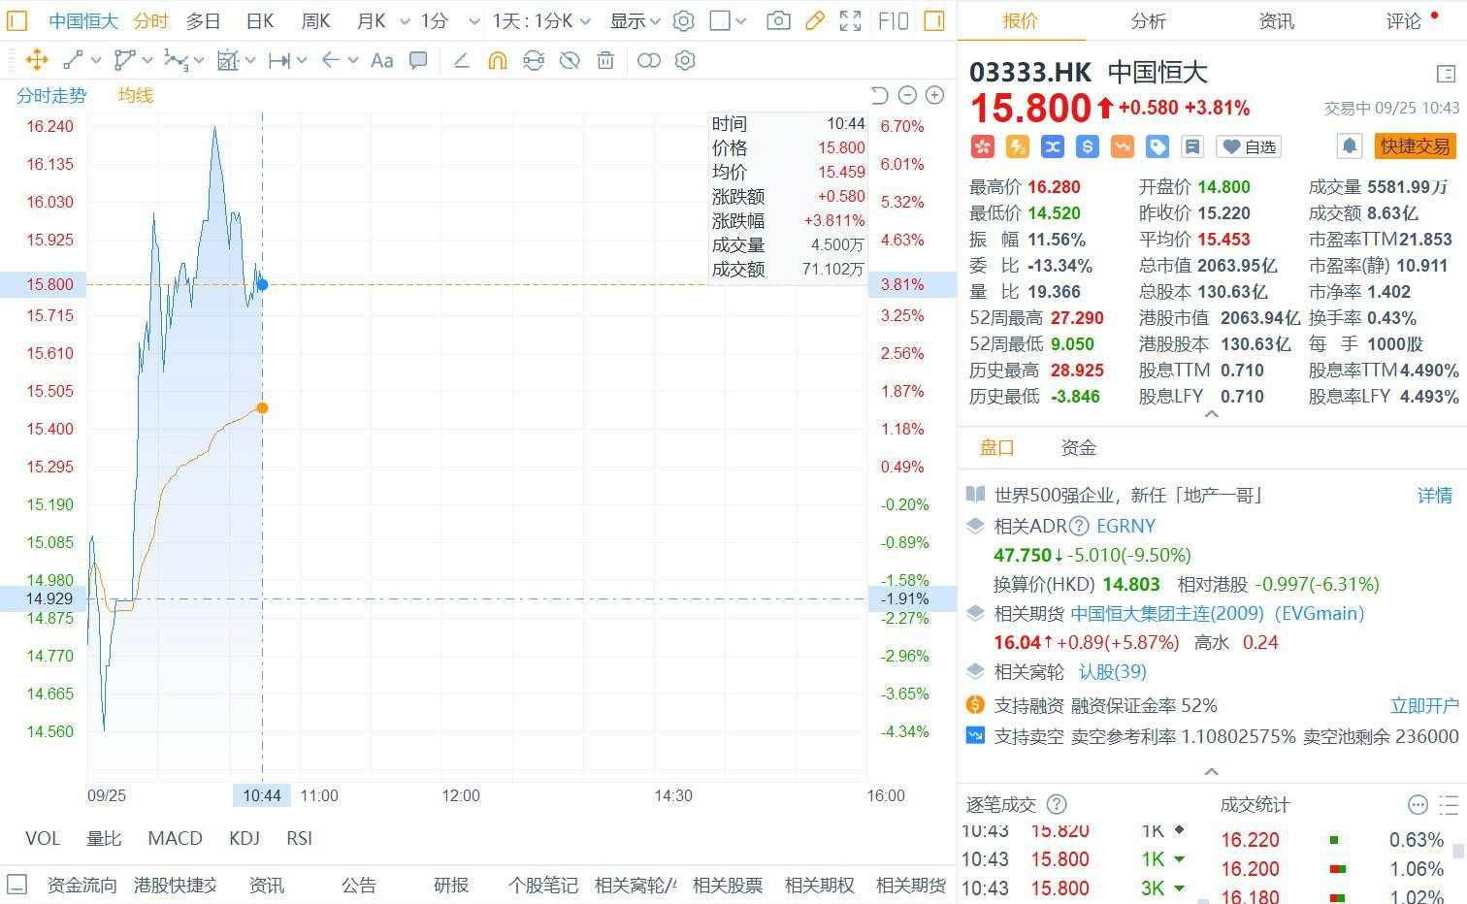
Task: Expand polygon tool dropdown arrow
Action: click(147, 60)
